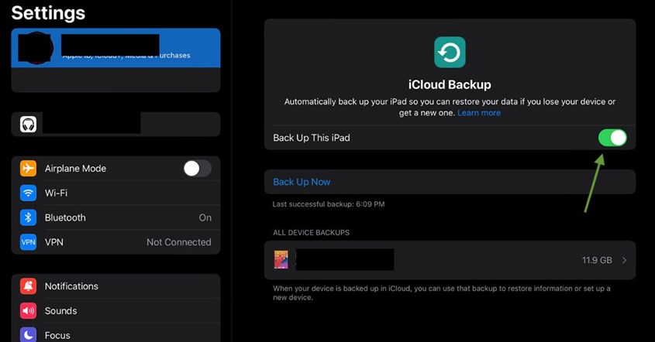Enable Airplane Mode switch
Screen dimensions: 655x342
pyautogui.click(x=197, y=169)
